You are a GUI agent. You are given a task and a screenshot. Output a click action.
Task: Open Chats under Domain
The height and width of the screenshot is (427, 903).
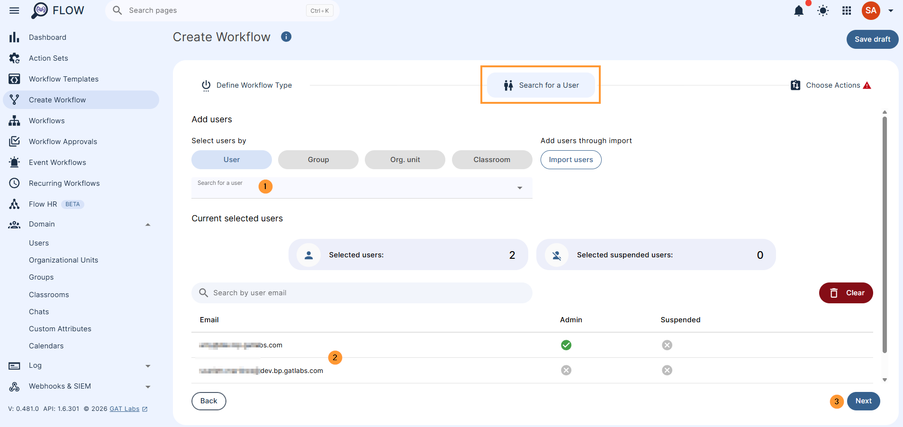pyautogui.click(x=39, y=312)
